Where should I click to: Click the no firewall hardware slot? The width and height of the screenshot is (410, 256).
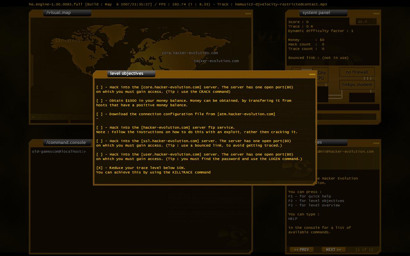(x=357, y=72)
